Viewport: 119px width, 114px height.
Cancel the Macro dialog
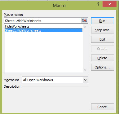(103, 107)
